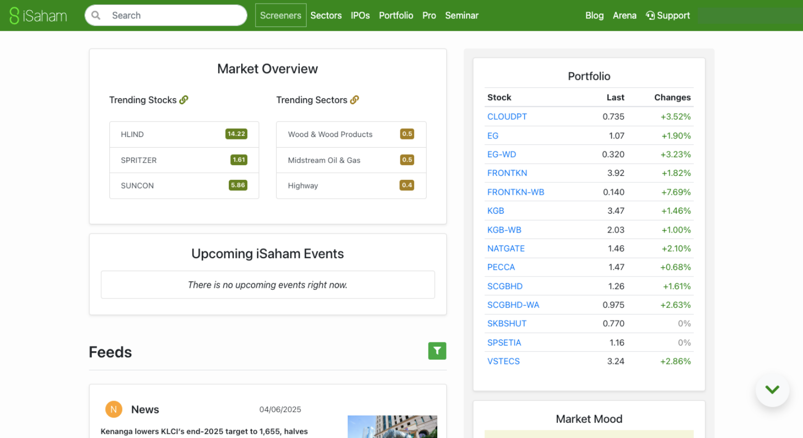Go to the IPOs page
This screenshot has width=803, height=438.
pyautogui.click(x=360, y=15)
